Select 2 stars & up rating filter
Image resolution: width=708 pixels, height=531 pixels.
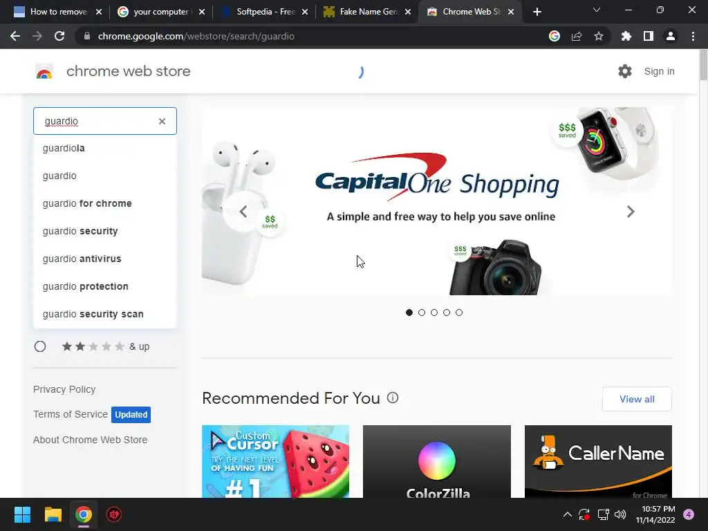click(40, 346)
